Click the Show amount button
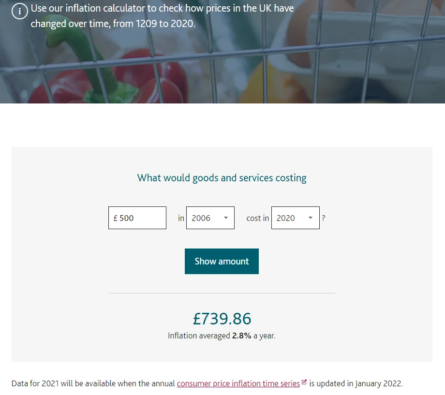 222,262
